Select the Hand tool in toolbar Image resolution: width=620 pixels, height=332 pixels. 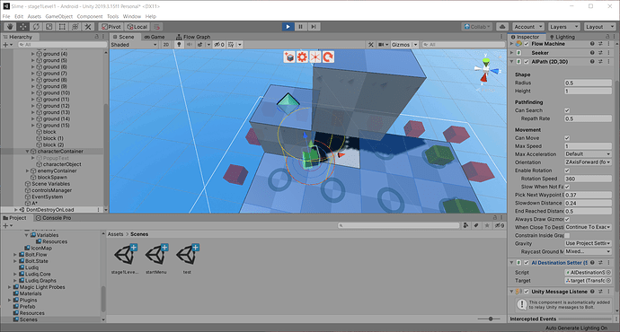tap(10, 26)
